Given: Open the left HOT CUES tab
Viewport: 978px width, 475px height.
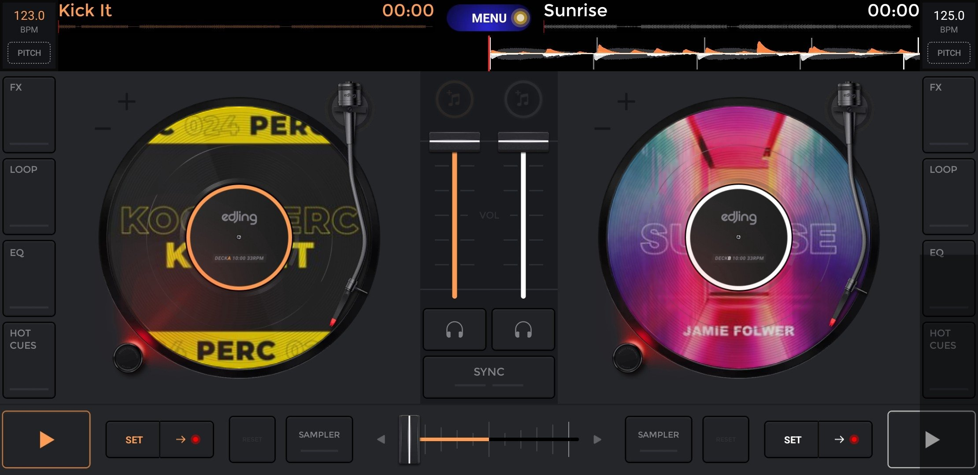Looking at the screenshot, I should pyautogui.click(x=29, y=360).
